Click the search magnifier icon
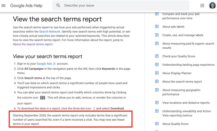 point(58,6)
